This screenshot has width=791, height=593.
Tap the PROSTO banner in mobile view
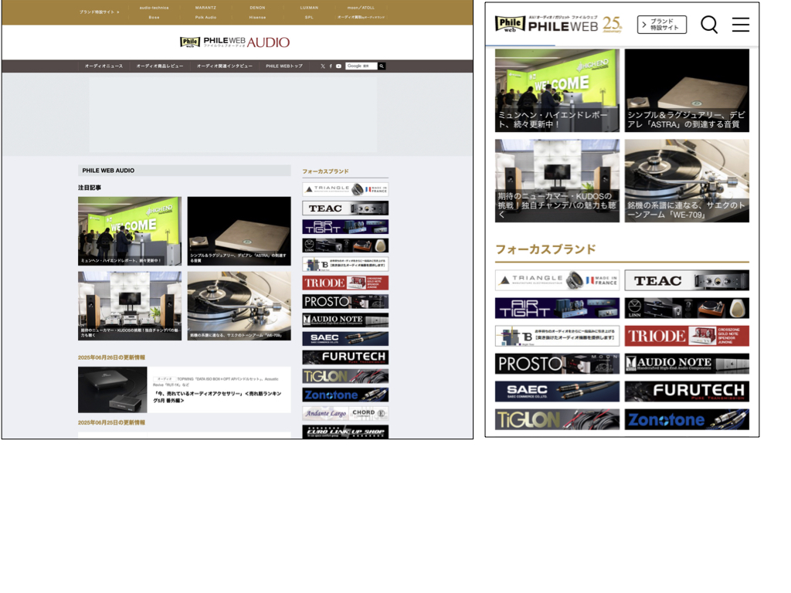point(557,364)
